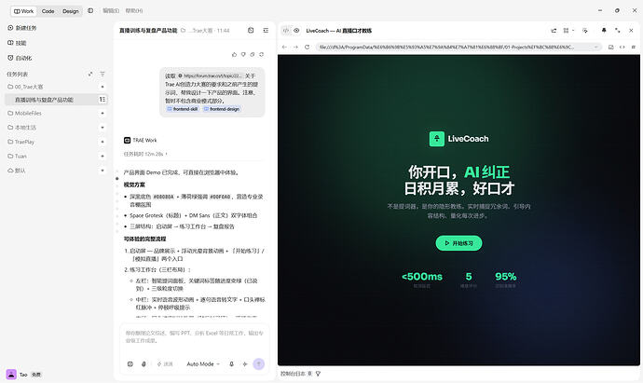
Task: Click the dot indicator on the 00_Trae大赛 row
Action: [x=103, y=87]
